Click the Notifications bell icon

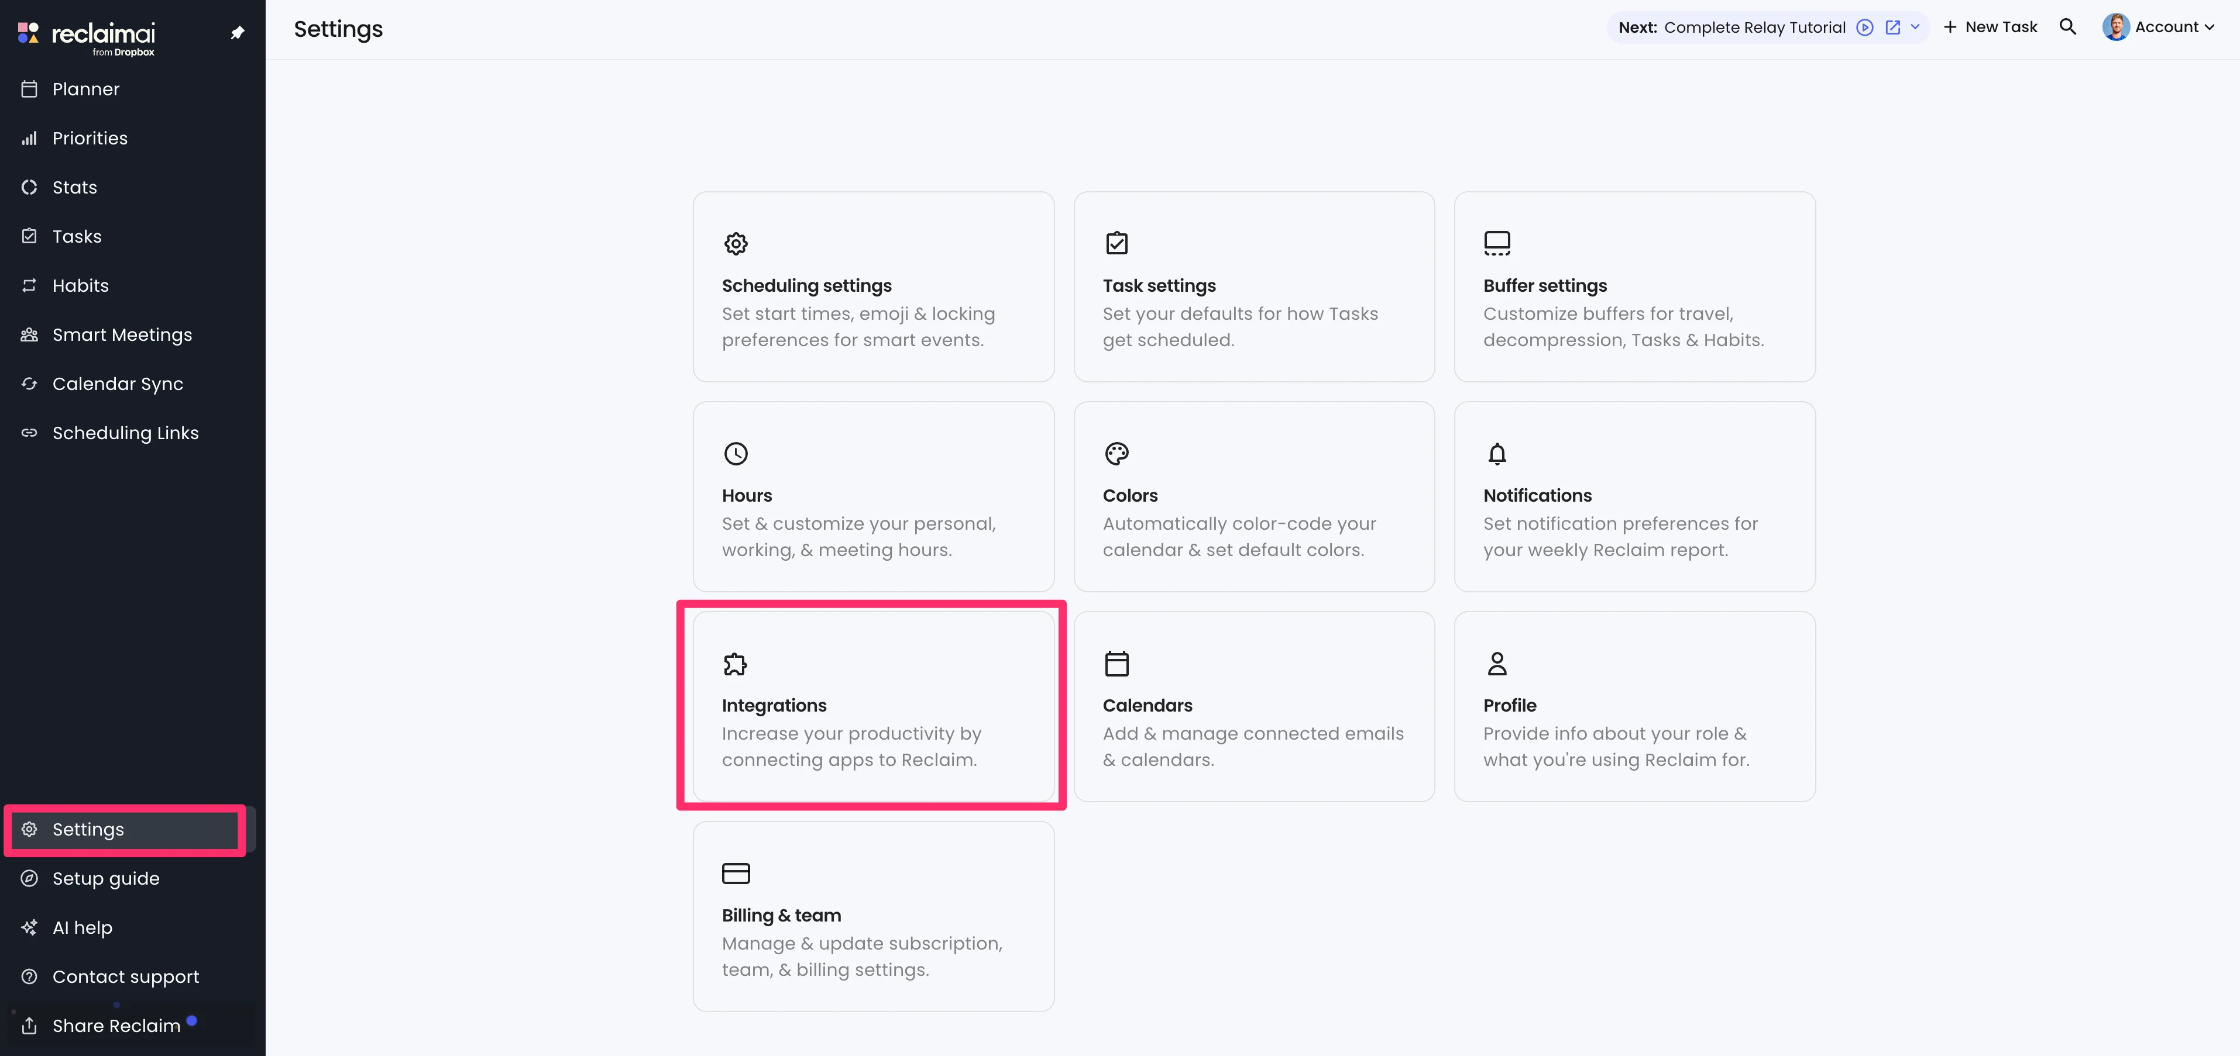point(1496,453)
